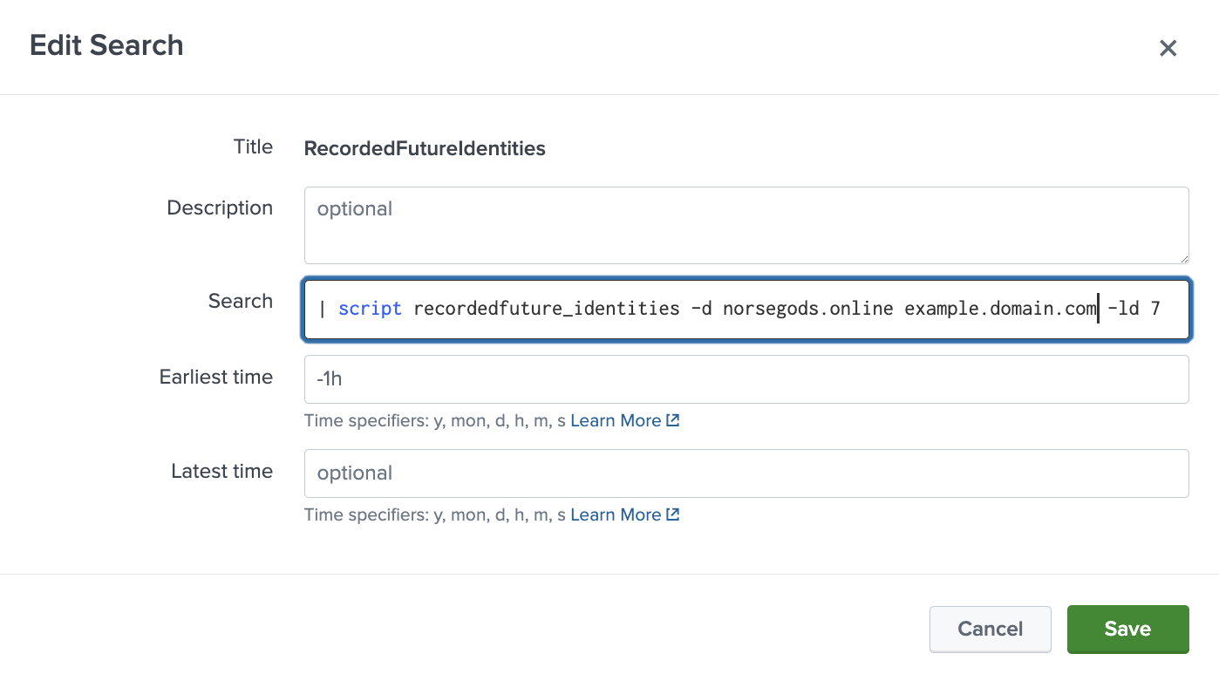This screenshot has height=681, width=1219.
Task: Place cursor at the -ld 7 argument
Action: (1133, 309)
